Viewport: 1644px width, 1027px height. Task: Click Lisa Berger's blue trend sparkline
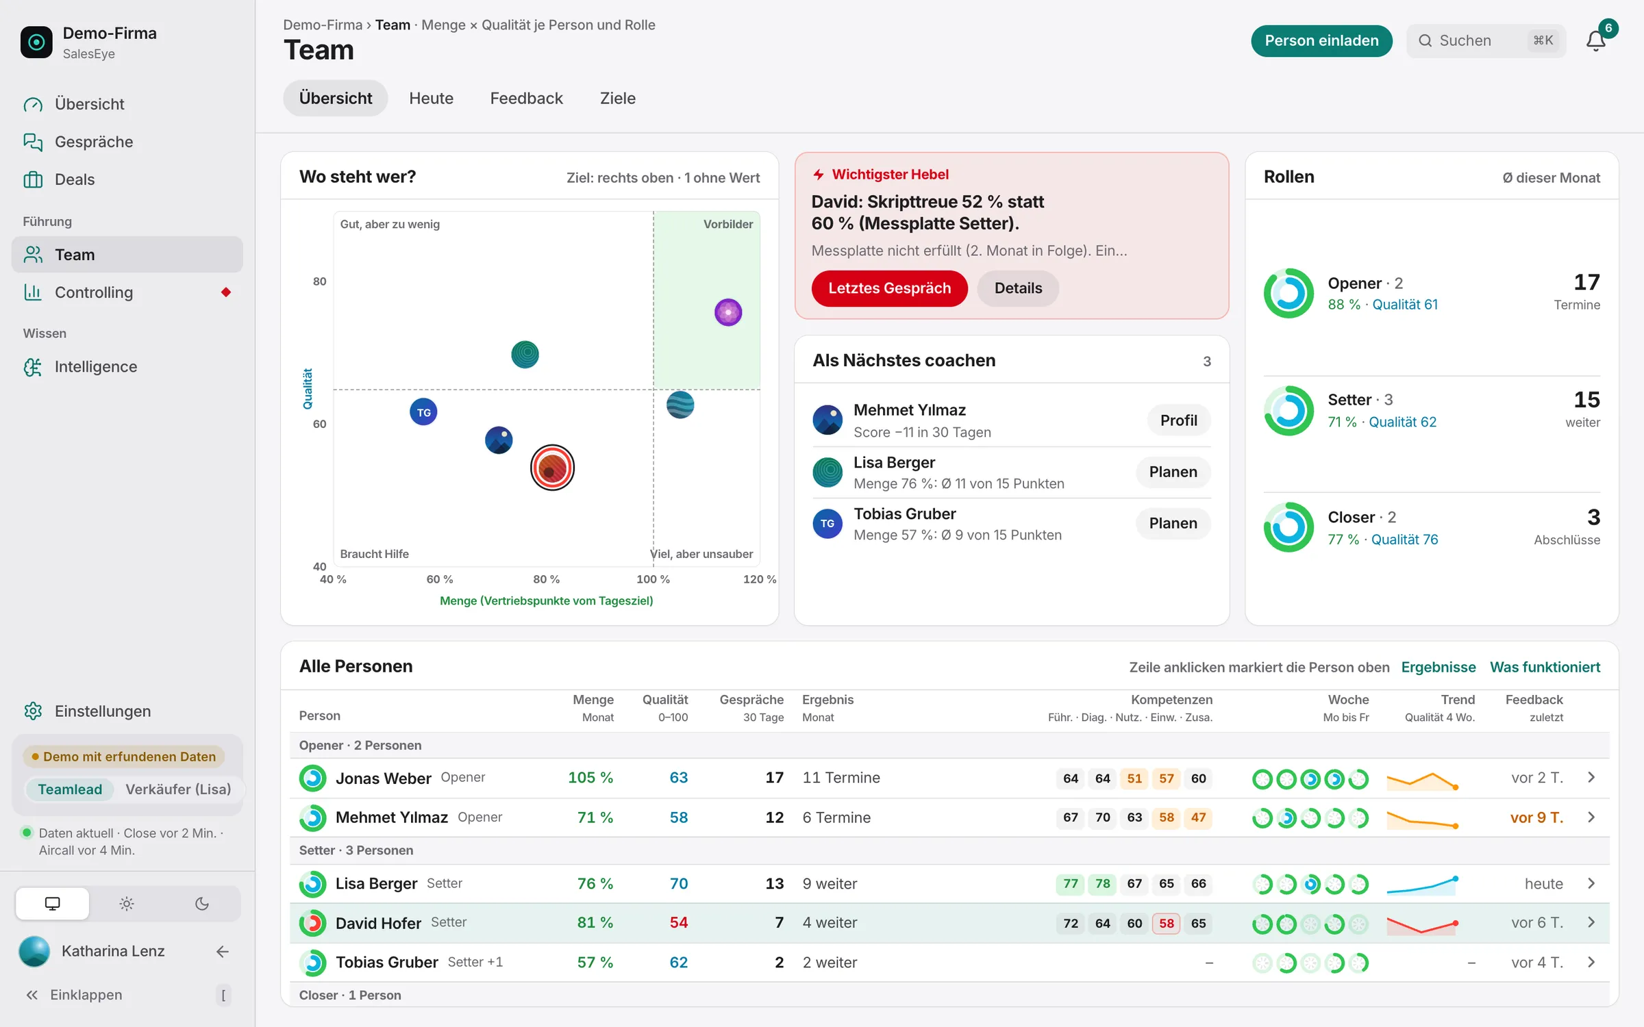click(1422, 885)
